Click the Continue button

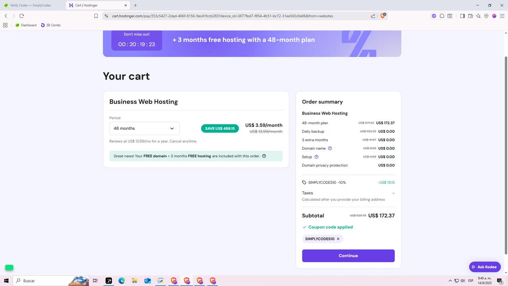[x=348, y=256]
